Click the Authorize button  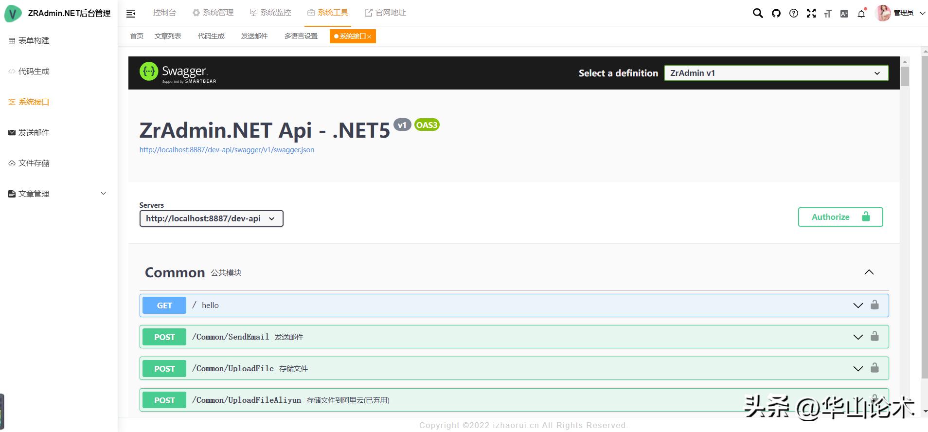(840, 217)
